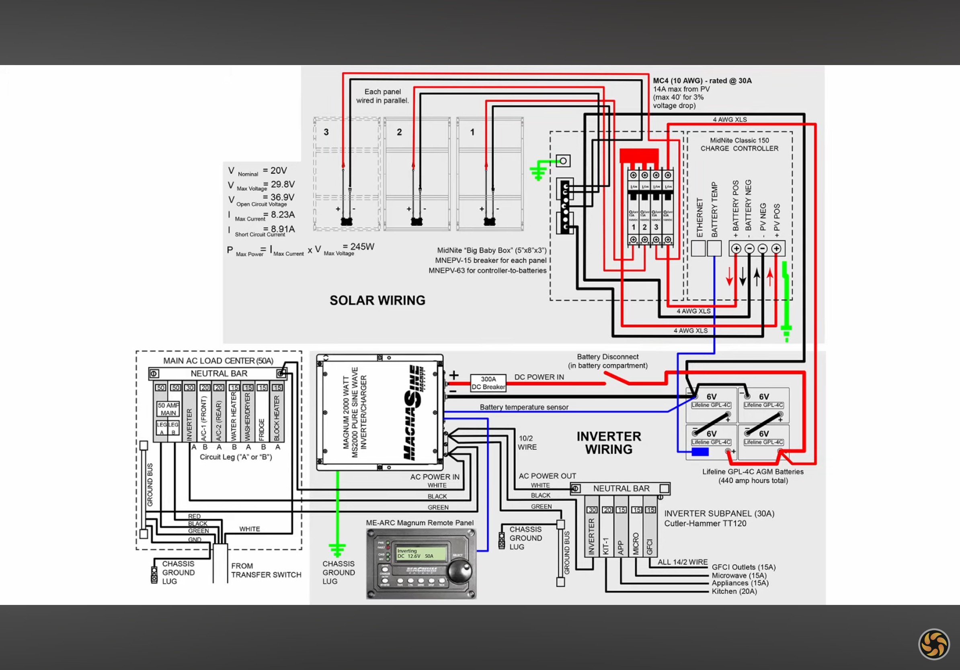The image size is (960, 670).
Task: Click the blue battery temperature sensor block
Action: pos(700,451)
